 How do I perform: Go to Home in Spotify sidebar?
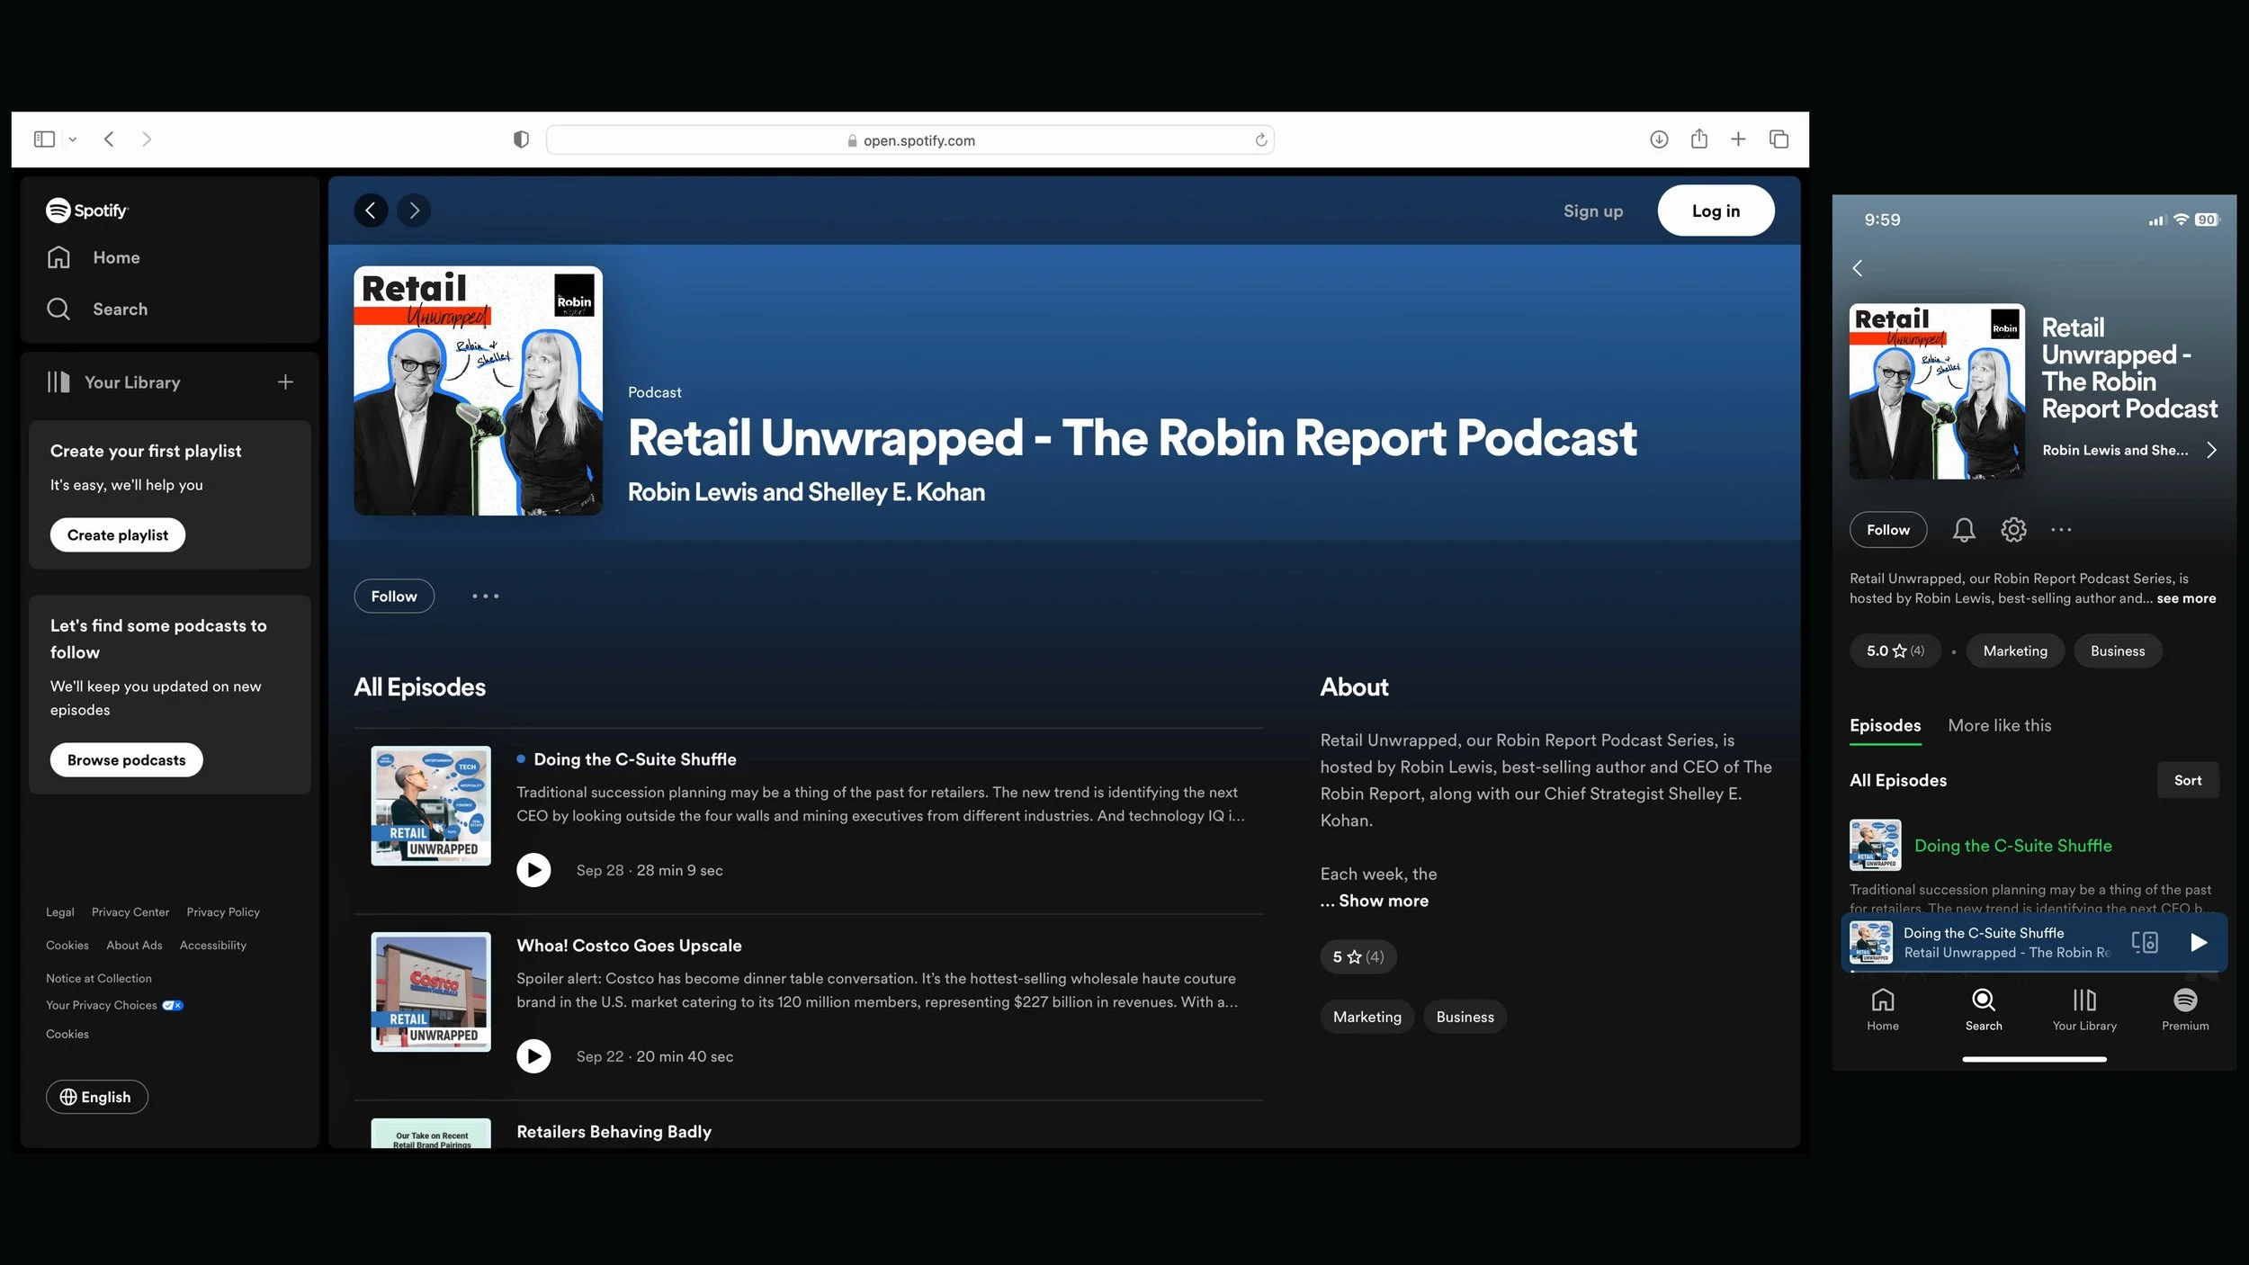click(94, 257)
